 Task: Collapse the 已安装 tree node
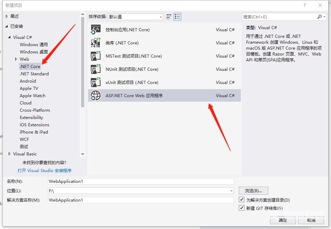7,26
